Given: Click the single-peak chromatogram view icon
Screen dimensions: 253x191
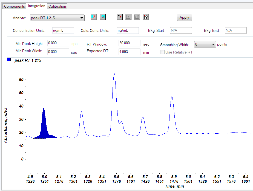Looking at the screenshot, I should 128,17.
